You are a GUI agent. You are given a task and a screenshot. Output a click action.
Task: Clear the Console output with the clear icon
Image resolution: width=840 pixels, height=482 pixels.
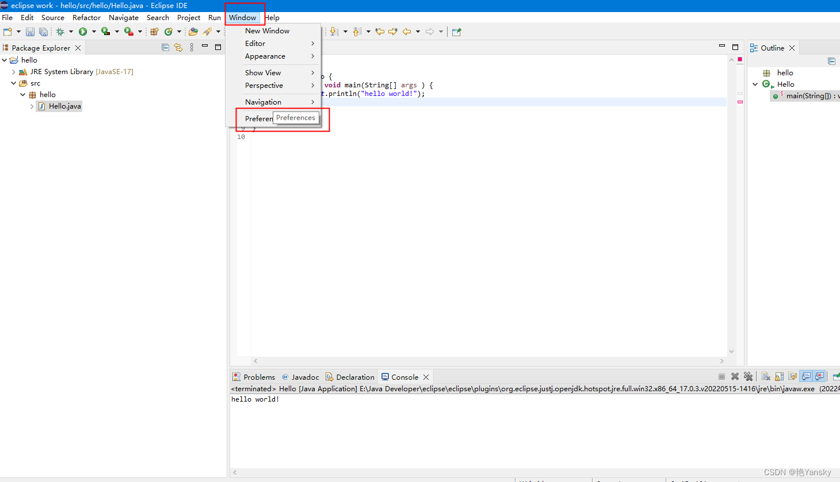click(765, 376)
